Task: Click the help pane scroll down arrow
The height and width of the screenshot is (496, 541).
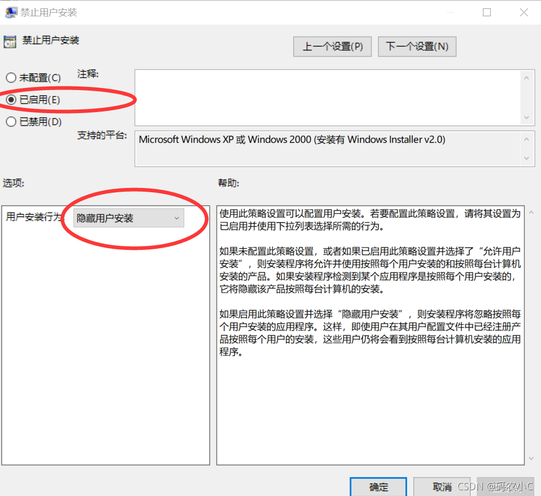Action: click(x=532, y=458)
